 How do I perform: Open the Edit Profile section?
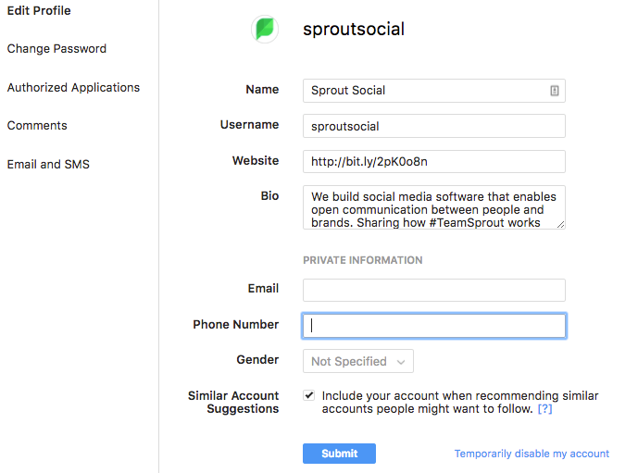click(39, 11)
